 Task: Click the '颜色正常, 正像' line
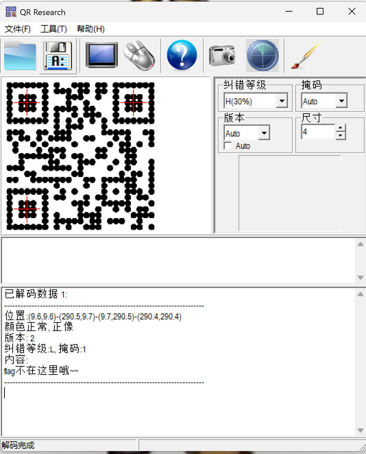point(39,327)
